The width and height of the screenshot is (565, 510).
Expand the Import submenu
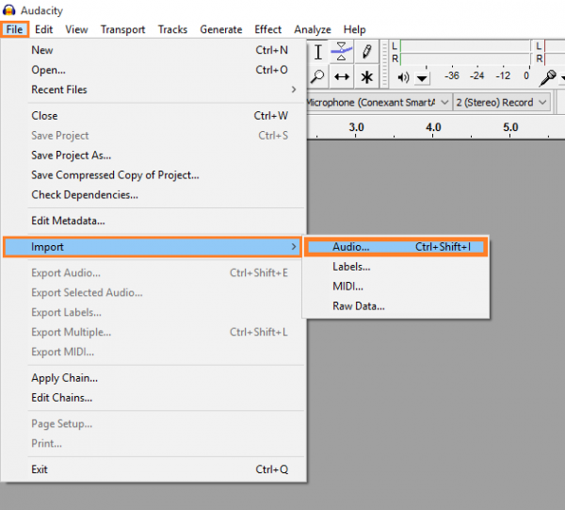point(152,247)
